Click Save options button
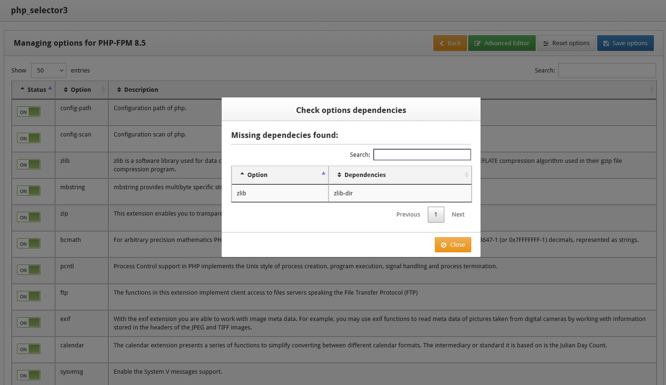Image resolution: width=666 pixels, height=385 pixels. pyautogui.click(x=625, y=43)
